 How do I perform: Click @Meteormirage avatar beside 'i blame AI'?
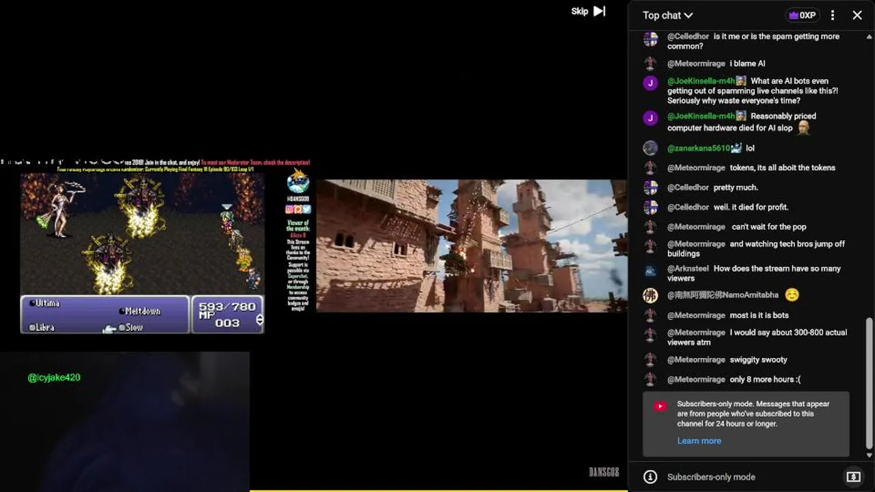coord(651,64)
